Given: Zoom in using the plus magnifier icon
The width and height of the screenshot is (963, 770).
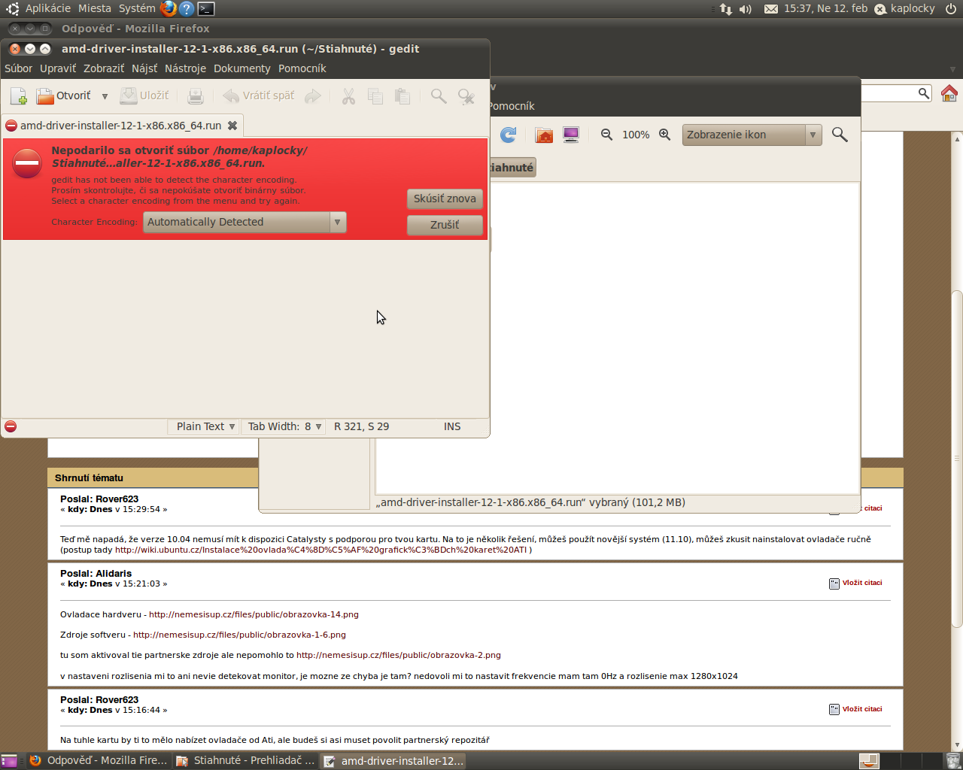Looking at the screenshot, I should click(x=665, y=135).
